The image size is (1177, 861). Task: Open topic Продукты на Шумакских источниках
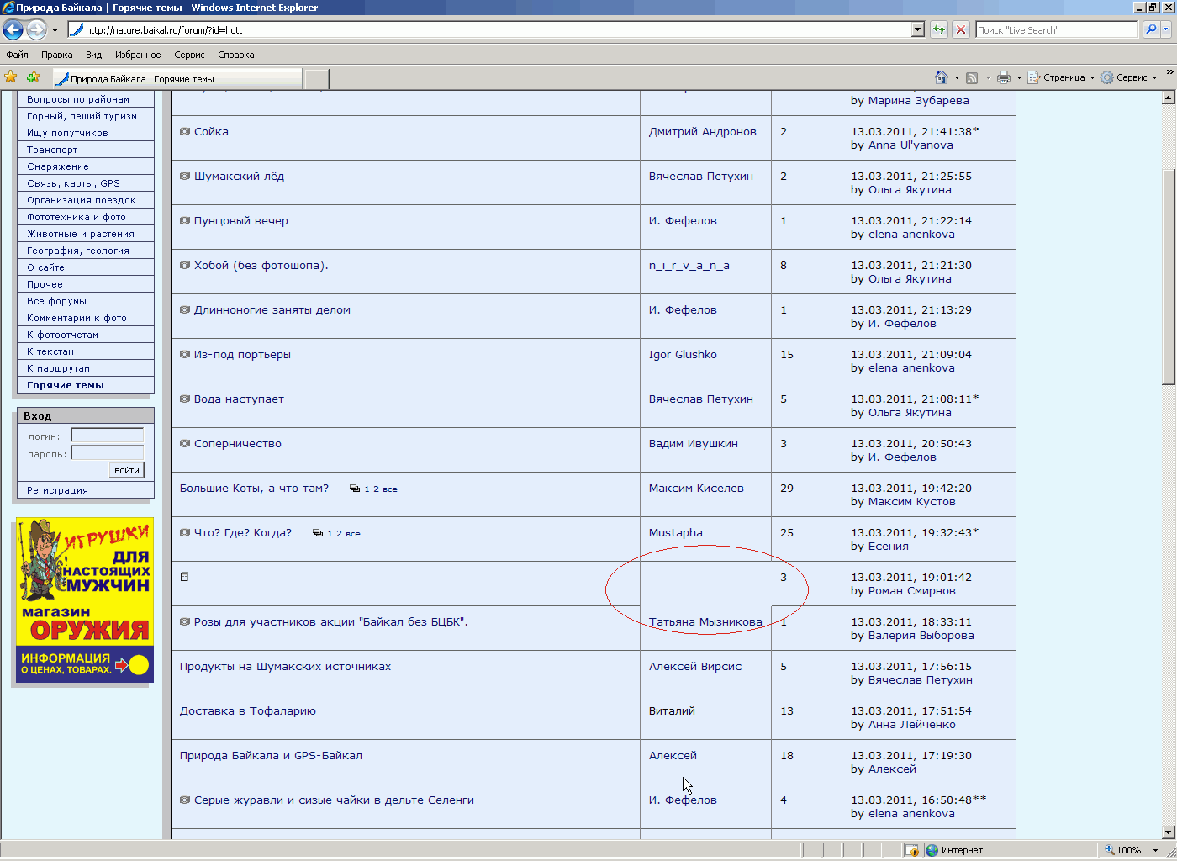point(285,666)
